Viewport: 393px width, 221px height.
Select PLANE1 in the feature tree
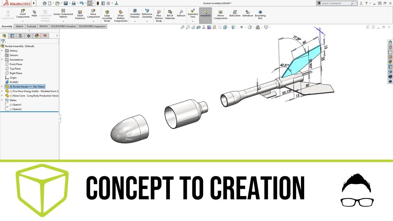(14, 82)
